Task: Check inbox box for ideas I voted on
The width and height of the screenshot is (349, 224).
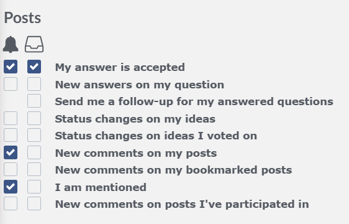Action: (34, 135)
